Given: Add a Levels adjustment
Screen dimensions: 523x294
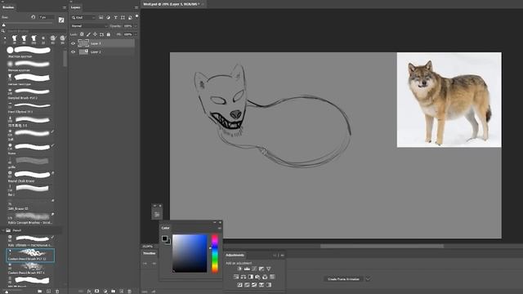Looking at the screenshot, I should point(247,269).
